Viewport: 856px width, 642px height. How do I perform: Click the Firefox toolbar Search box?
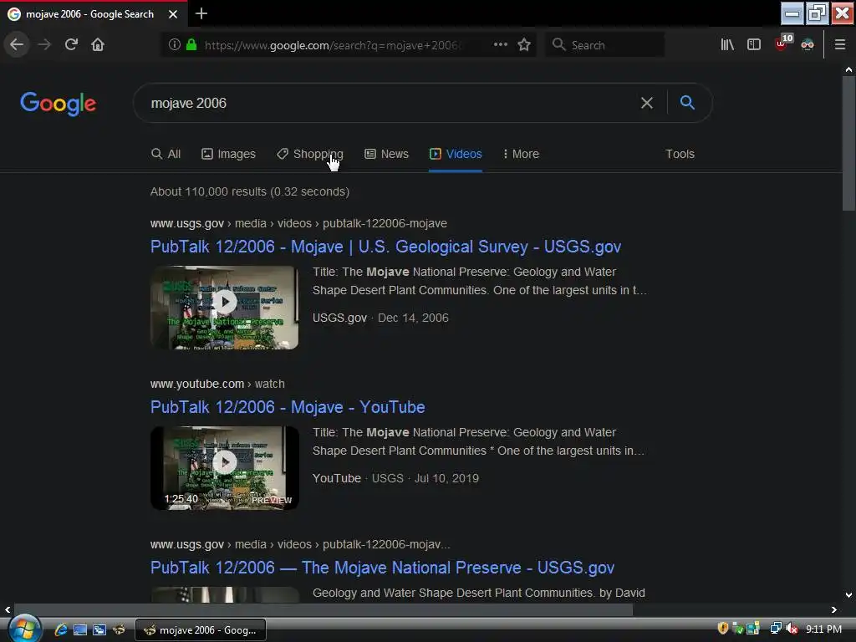point(605,45)
